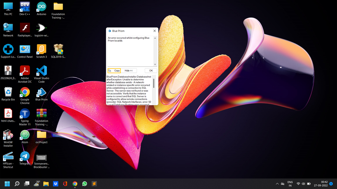Open the volume speaker tray icon
The height and width of the screenshot is (189, 337).
point(303,184)
